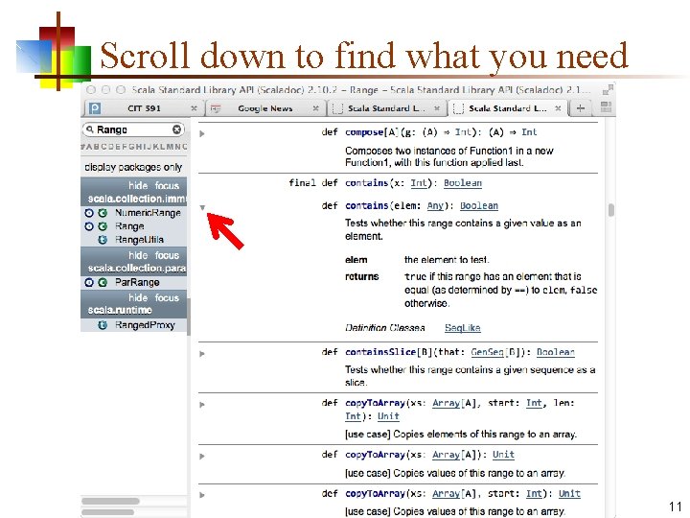Open the ParRange class icon
Viewport: 690px width, 518px height.
[x=103, y=282]
